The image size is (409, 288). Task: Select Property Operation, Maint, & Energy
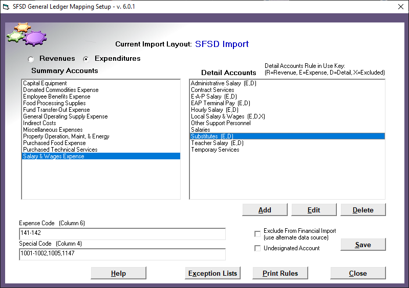click(x=101, y=136)
